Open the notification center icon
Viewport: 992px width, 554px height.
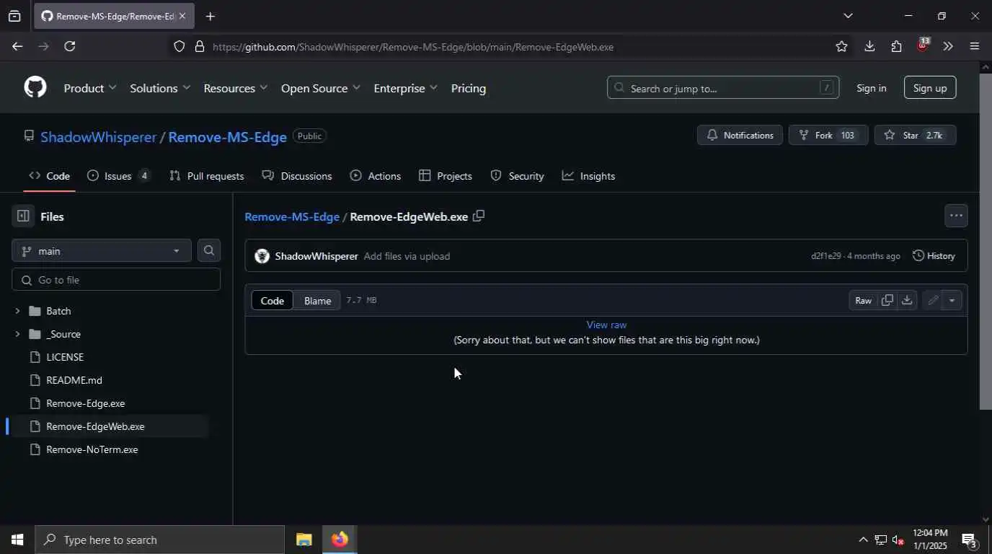[x=970, y=540]
